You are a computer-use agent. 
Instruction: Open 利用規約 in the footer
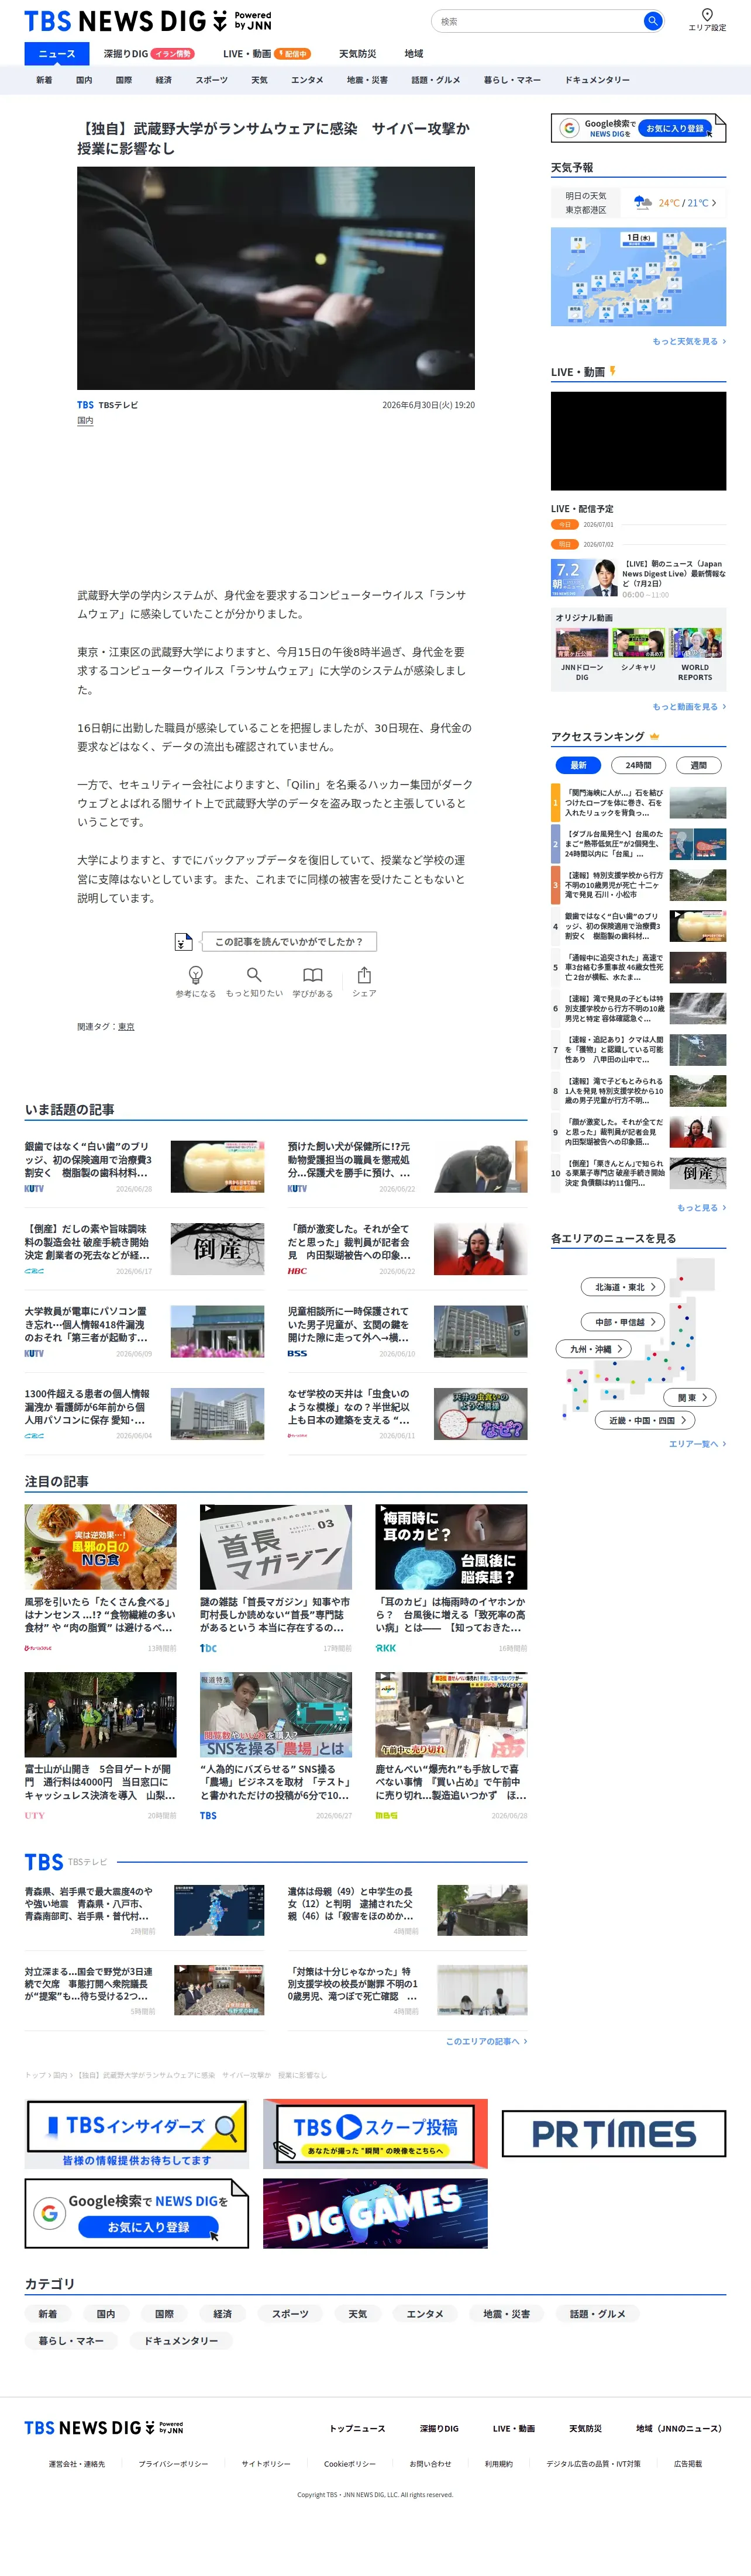tap(499, 2463)
